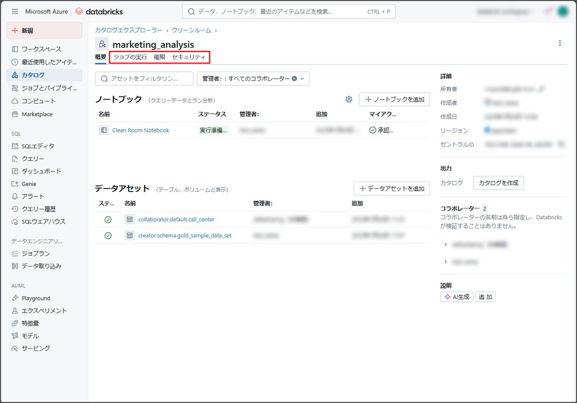The height and width of the screenshot is (403, 577).
Task: Click the マイアク... column header
Action: 383,114
